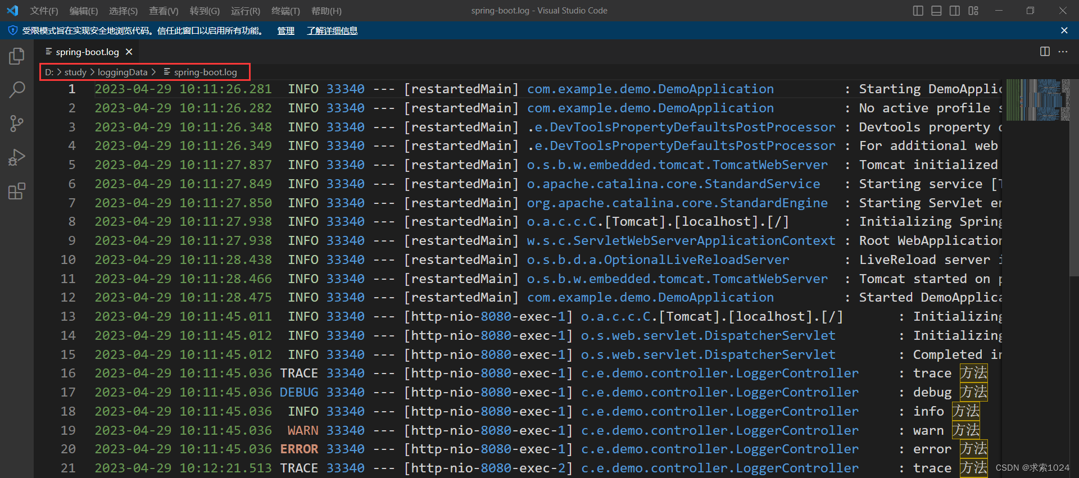Image resolution: width=1079 pixels, height=478 pixels.
Task: Toggle the bottom panel layout icon
Action: (x=936, y=11)
